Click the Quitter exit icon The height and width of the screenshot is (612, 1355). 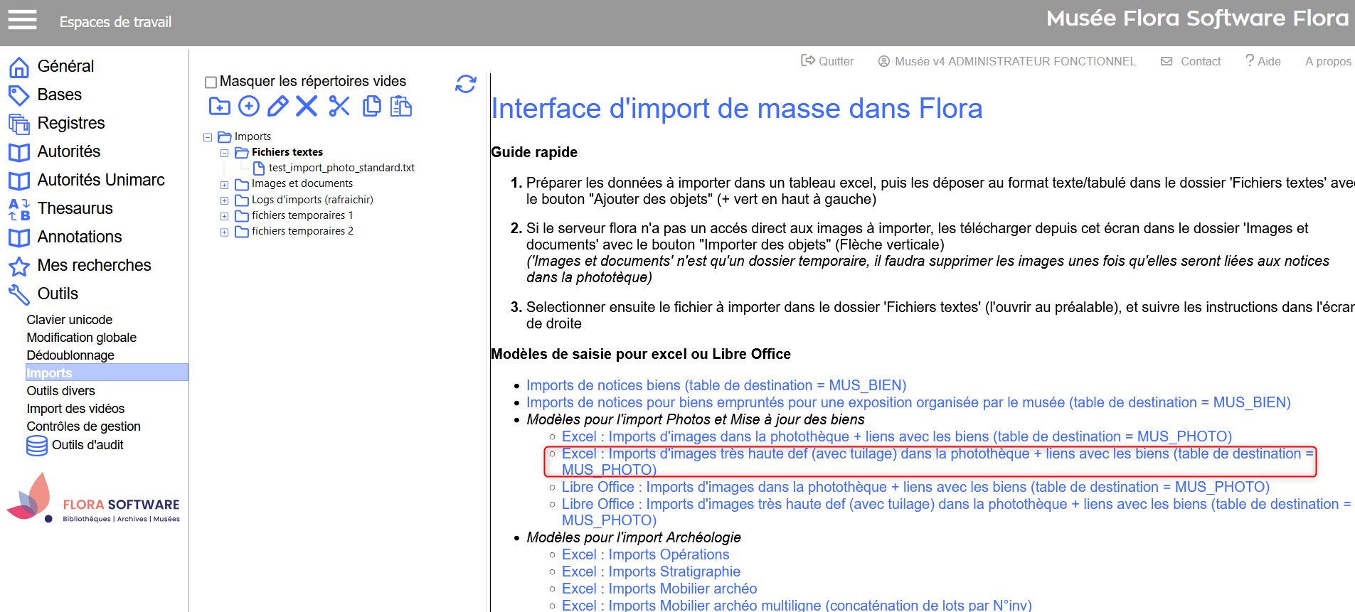[x=808, y=60]
